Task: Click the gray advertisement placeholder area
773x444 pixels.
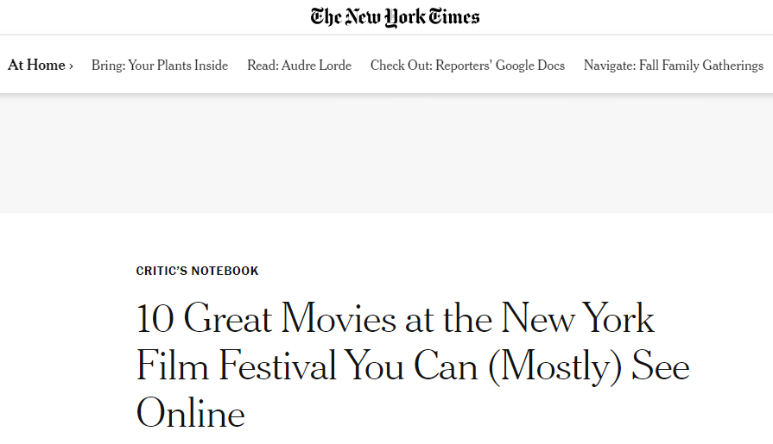Action: click(x=386, y=153)
